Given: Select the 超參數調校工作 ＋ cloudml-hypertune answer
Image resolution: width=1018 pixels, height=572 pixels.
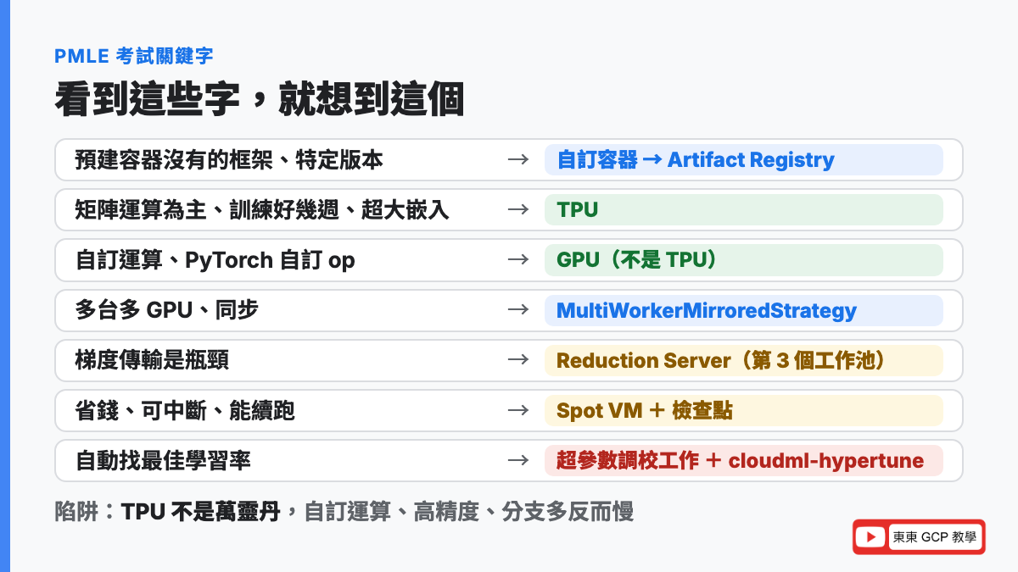Looking at the screenshot, I should [x=744, y=461].
